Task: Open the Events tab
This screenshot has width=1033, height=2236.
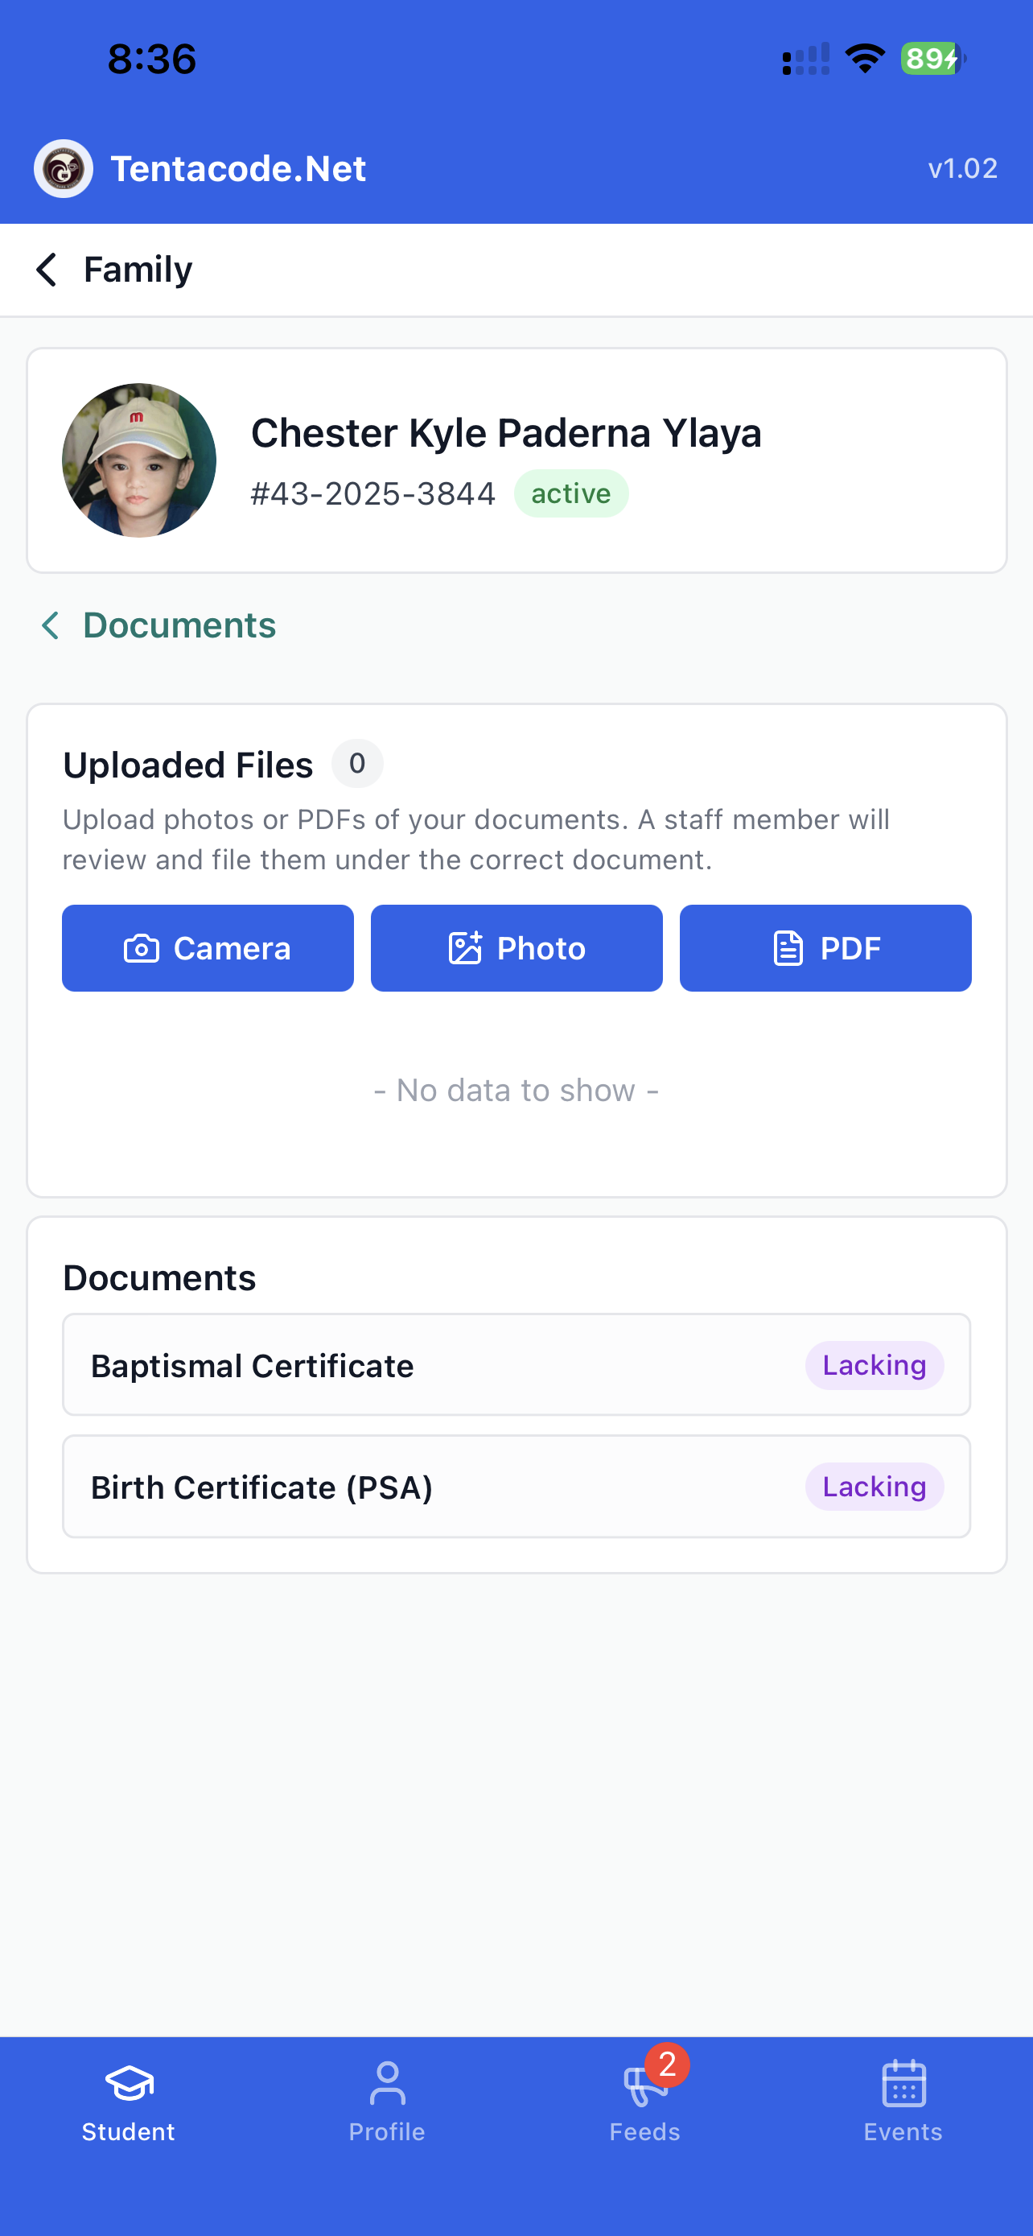Action: tap(903, 2102)
